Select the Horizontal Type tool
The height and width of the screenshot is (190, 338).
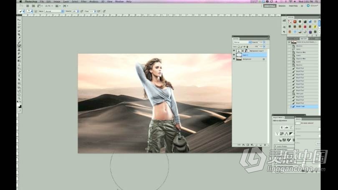tap(19, 76)
